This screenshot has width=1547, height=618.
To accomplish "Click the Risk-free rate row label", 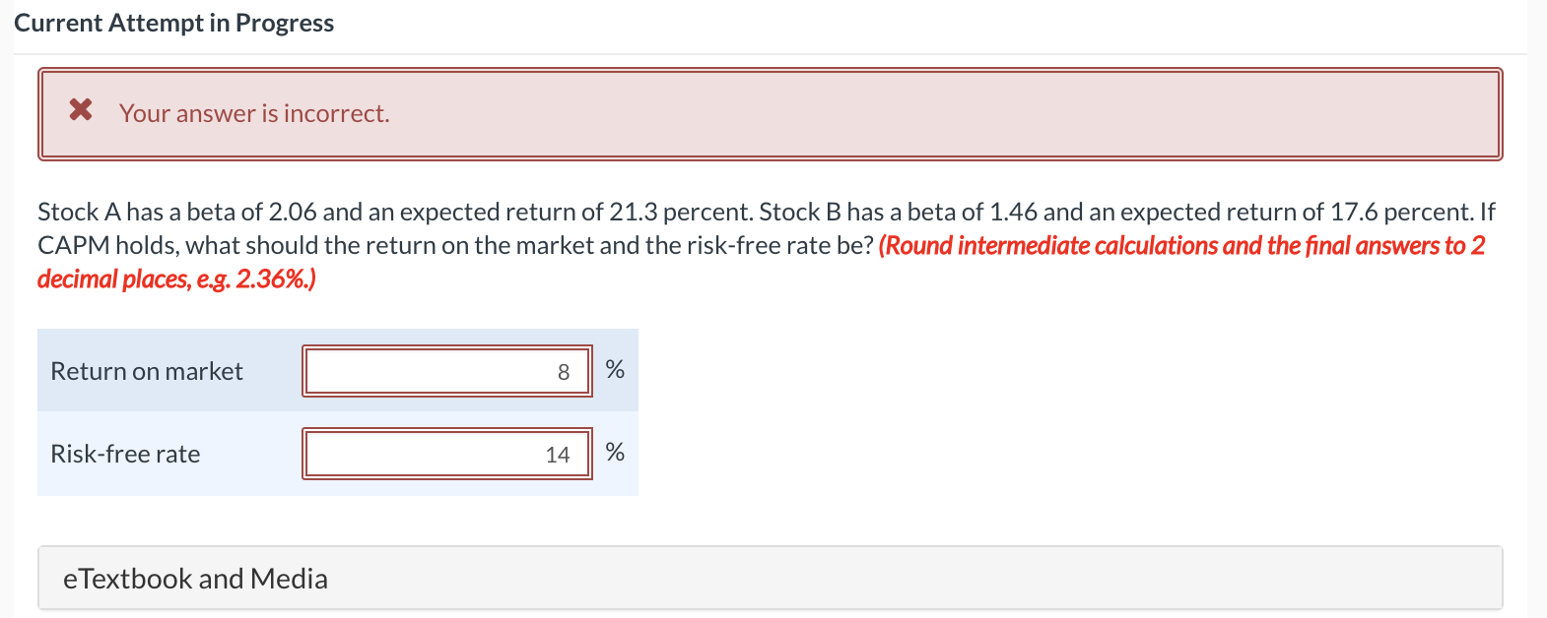I will [x=125, y=454].
